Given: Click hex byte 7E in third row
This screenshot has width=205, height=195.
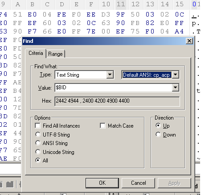Looking at the screenshot, I should [91, 32].
